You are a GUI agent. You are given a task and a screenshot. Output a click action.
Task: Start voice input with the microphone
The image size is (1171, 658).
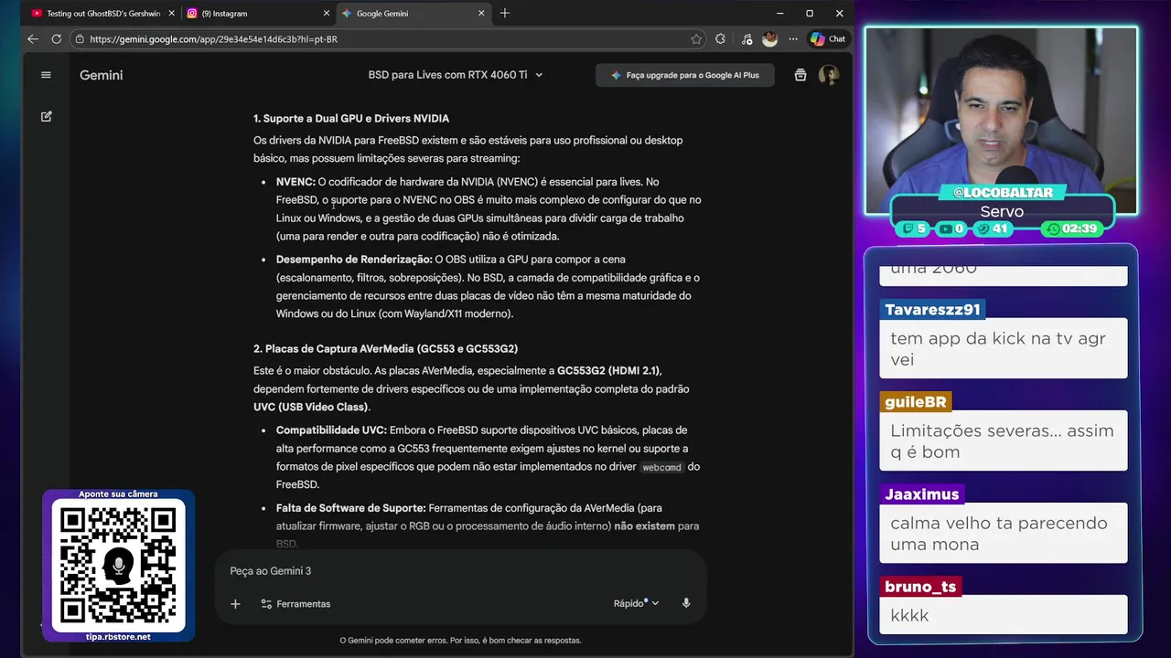pyautogui.click(x=686, y=603)
